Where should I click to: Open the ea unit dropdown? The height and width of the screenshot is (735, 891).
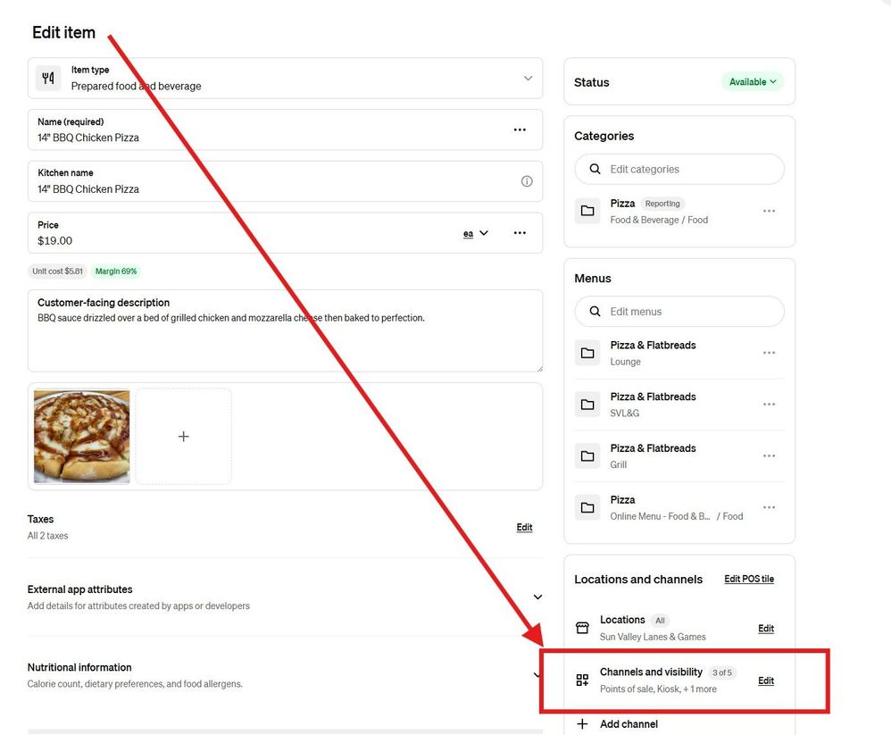click(x=476, y=233)
